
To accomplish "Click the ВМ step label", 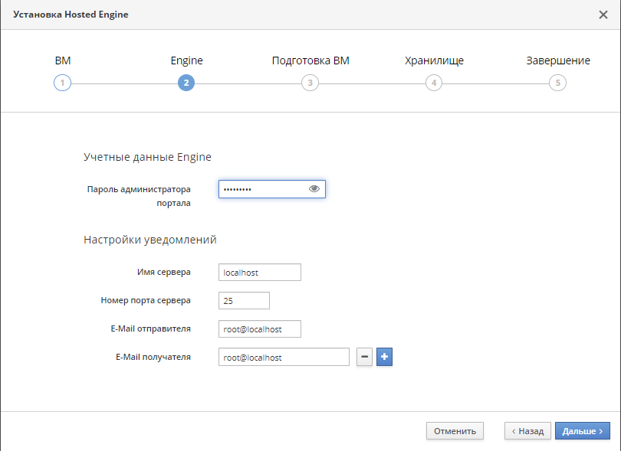I will coord(63,60).
